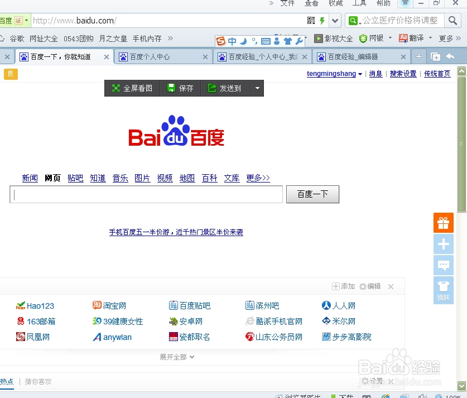Image resolution: width=467 pixels, height=398 pixels.
Task: Click the Sogou input method S logo
Action: [x=221, y=41]
